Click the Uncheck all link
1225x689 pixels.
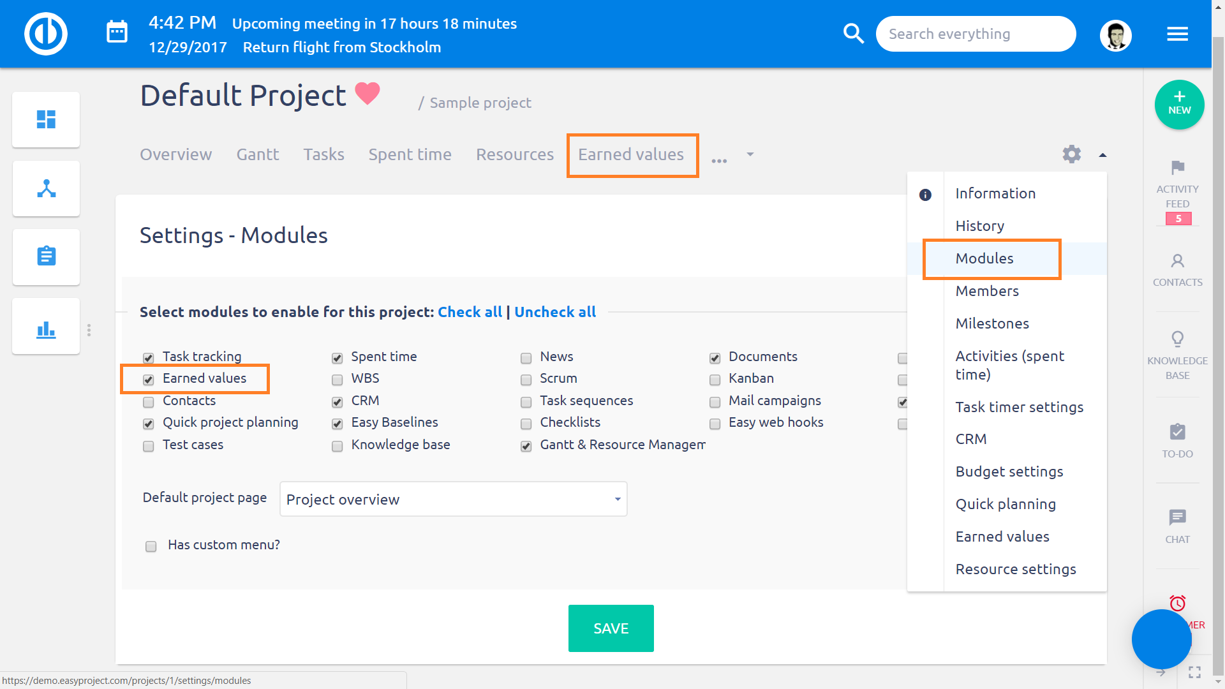554,312
